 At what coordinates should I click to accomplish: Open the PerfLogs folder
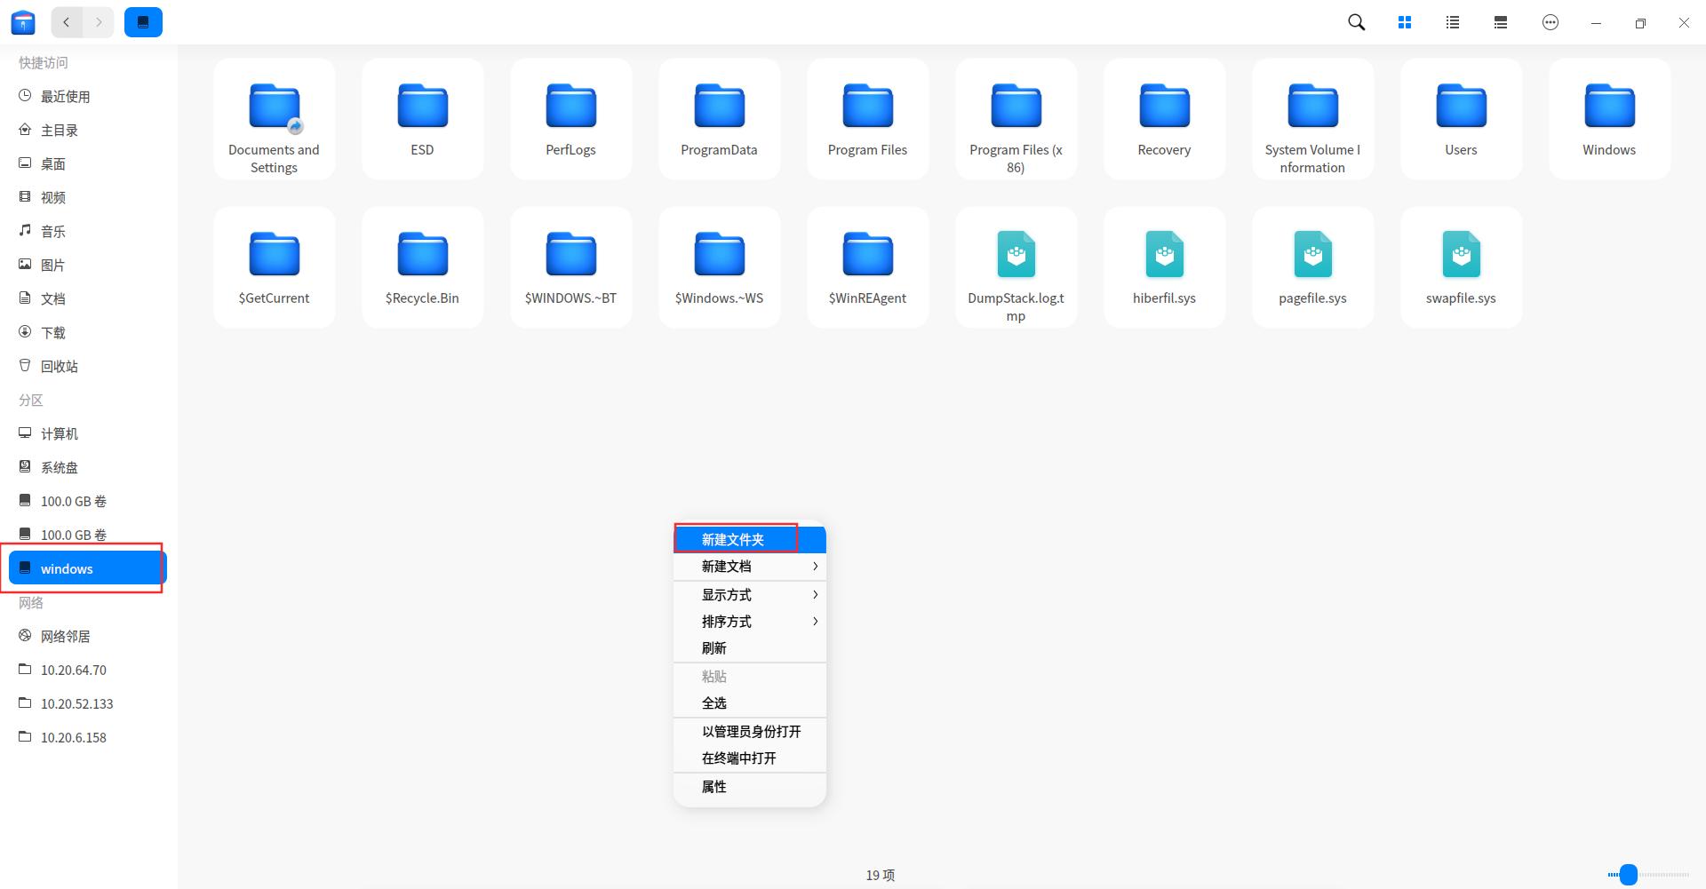(x=570, y=119)
